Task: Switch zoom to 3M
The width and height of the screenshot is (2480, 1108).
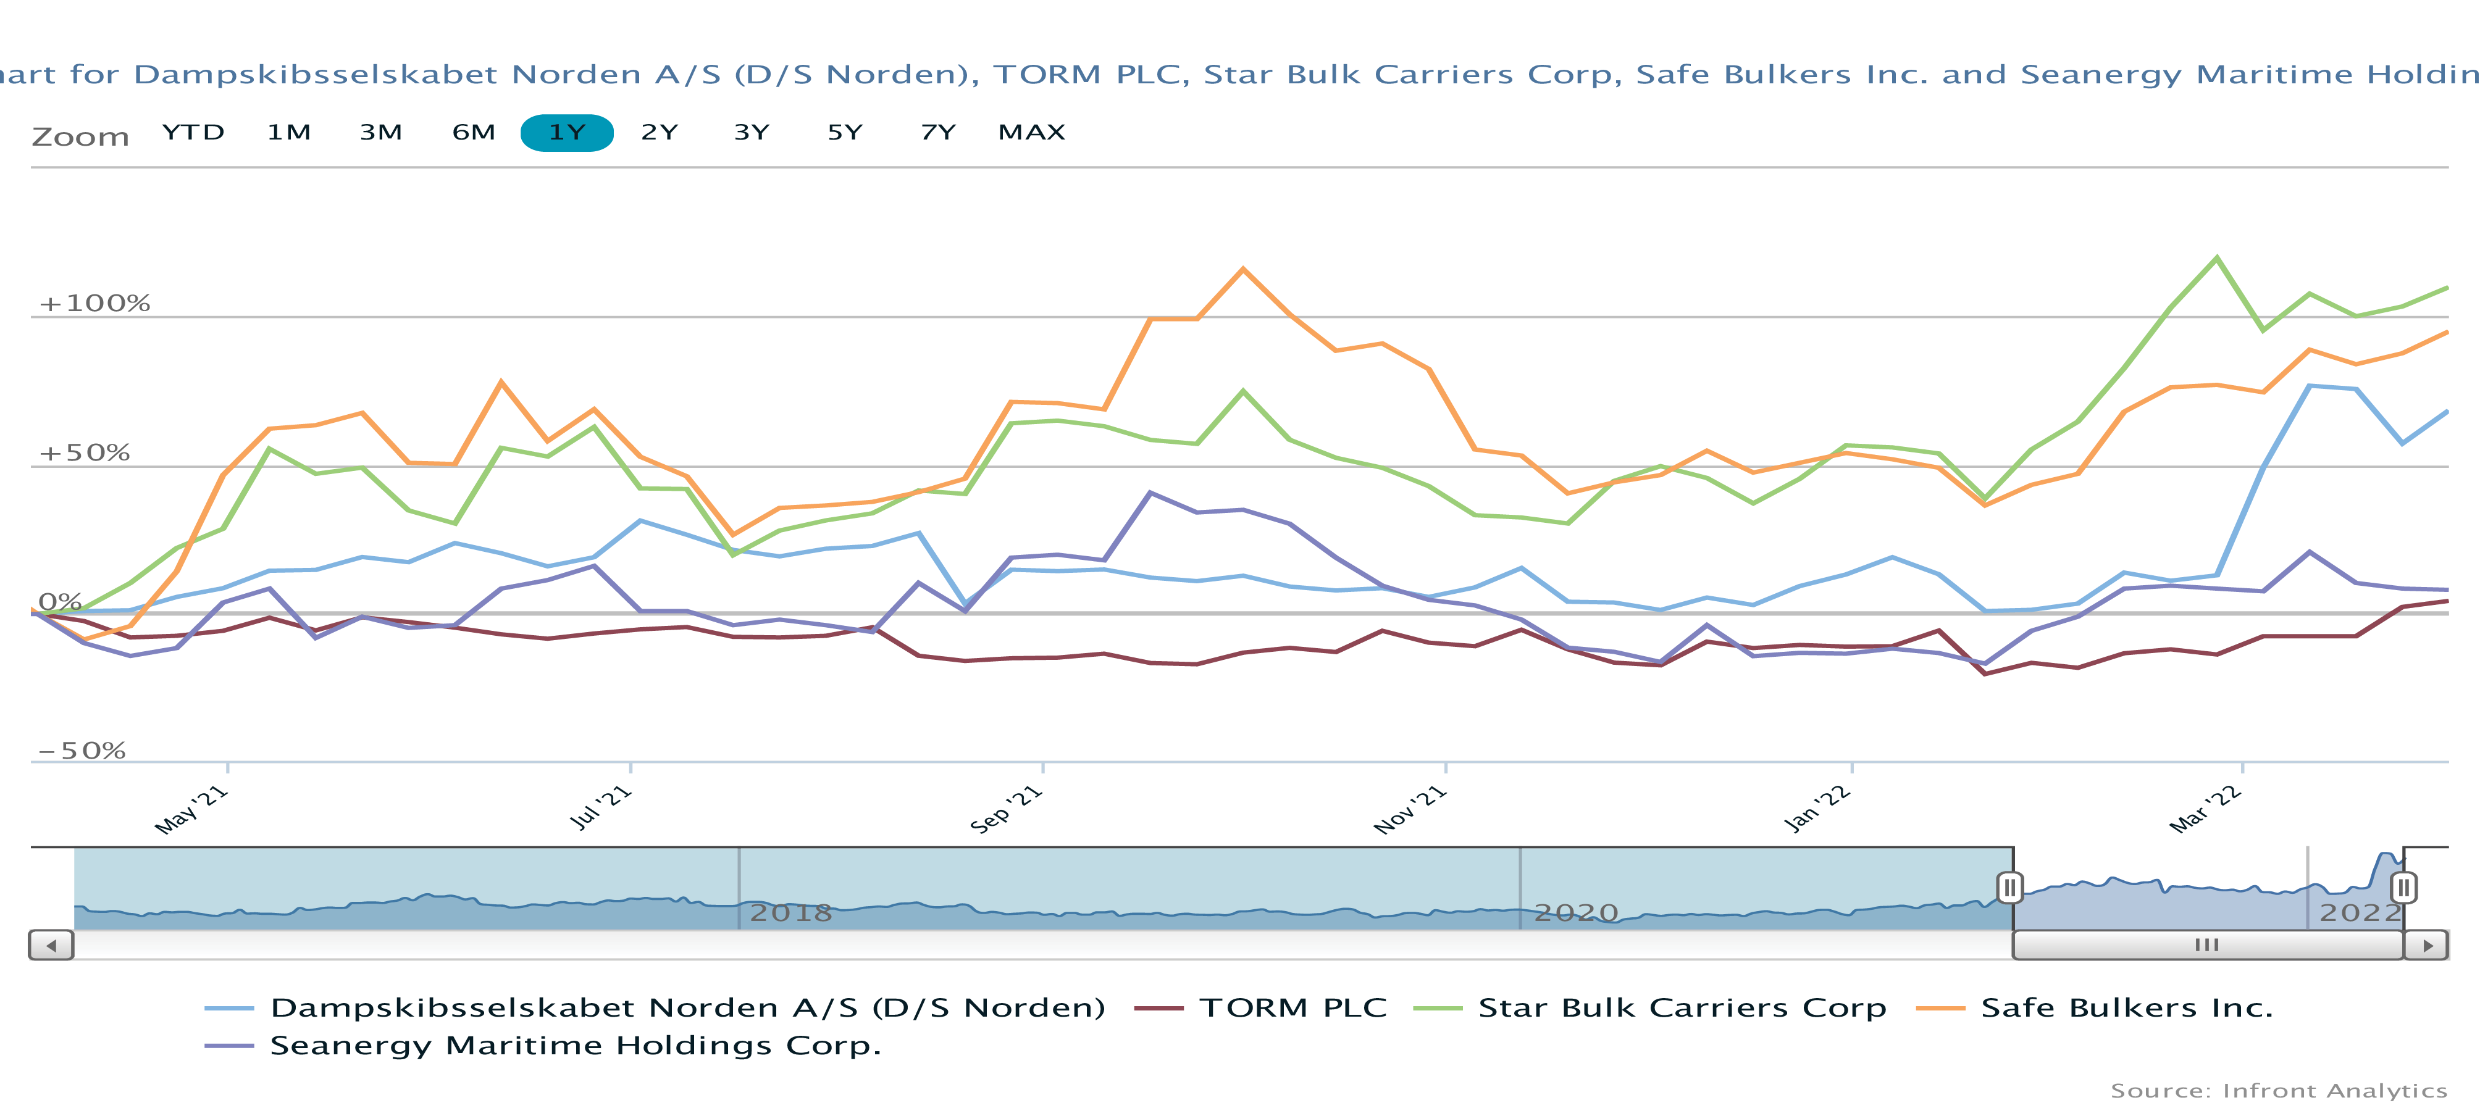Action: click(x=381, y=133)
